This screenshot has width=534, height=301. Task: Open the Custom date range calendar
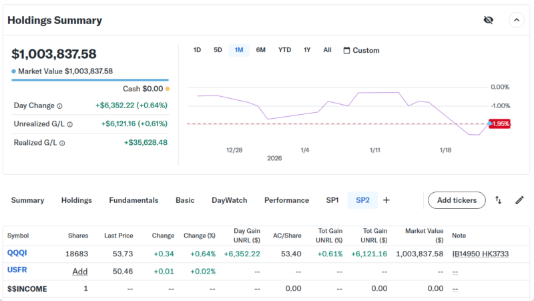click(x=361, y=50)
